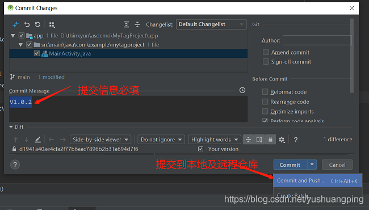Screen dimensions: 369x210
Task: Click the Rollback (undo arrow) icon
Action: [27, 24]
